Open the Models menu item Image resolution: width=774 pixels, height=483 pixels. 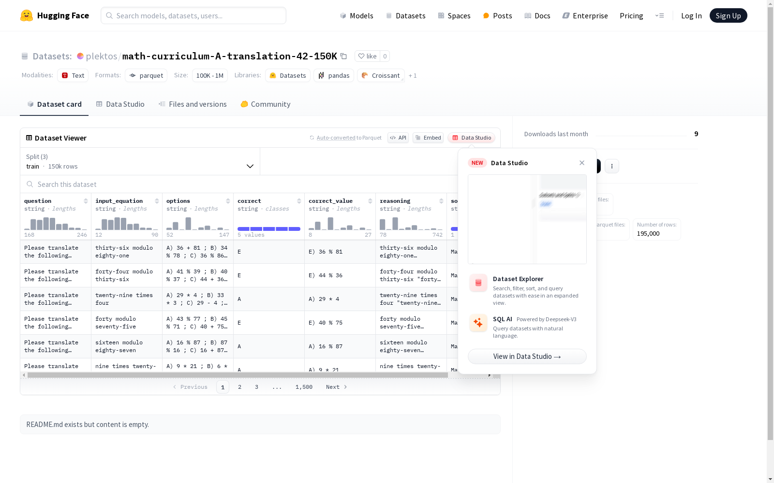[357, 15]
